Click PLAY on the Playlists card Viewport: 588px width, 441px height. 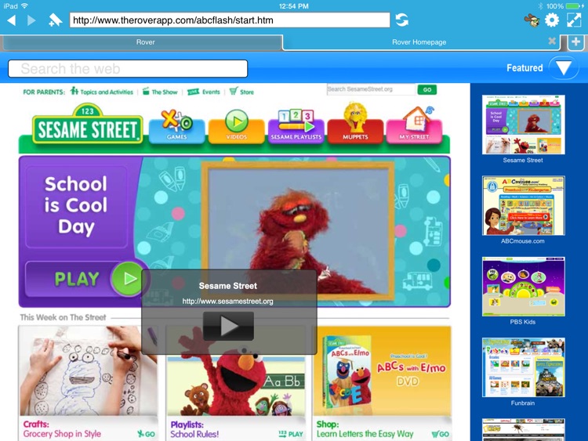pos(291,434)
